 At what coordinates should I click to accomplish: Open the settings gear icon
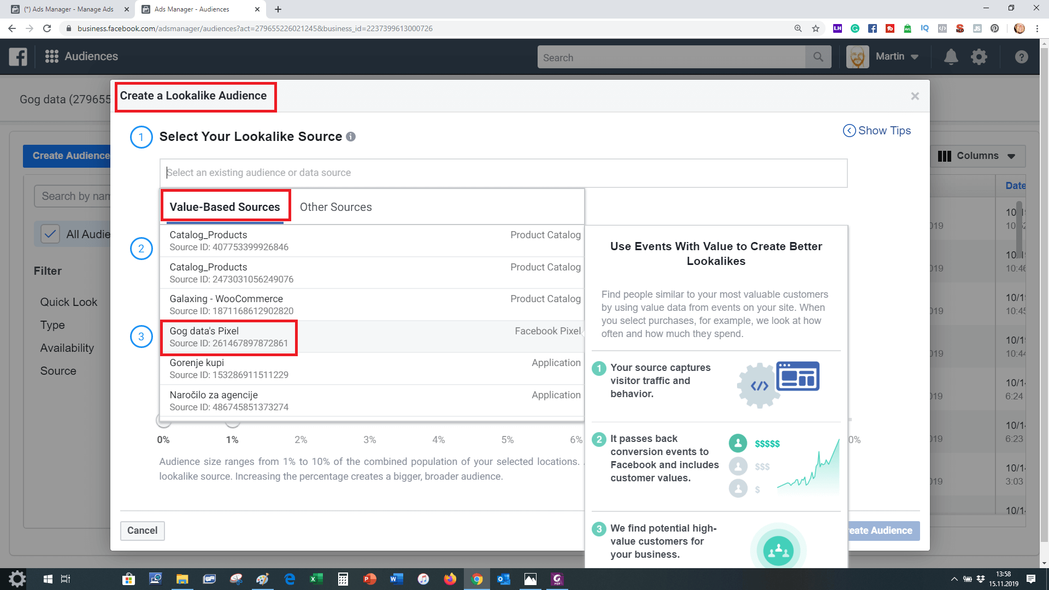[x=979, y=57]
